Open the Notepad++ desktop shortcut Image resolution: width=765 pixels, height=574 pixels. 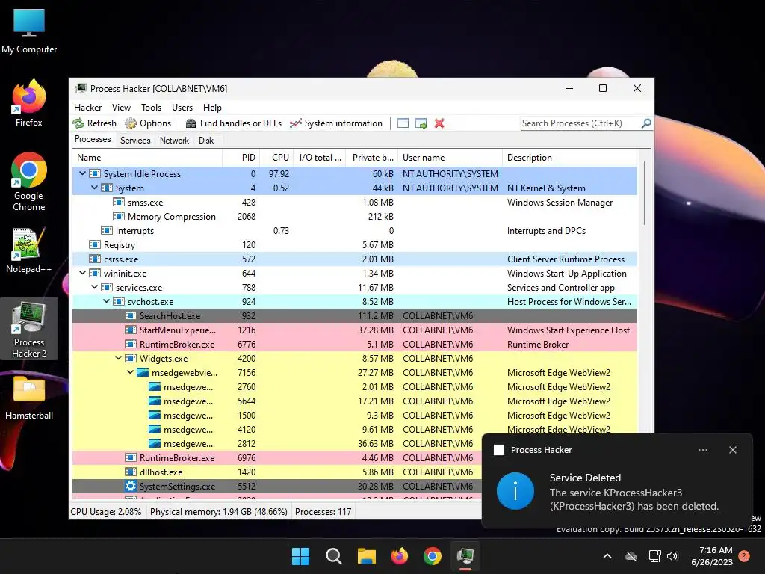29,250
